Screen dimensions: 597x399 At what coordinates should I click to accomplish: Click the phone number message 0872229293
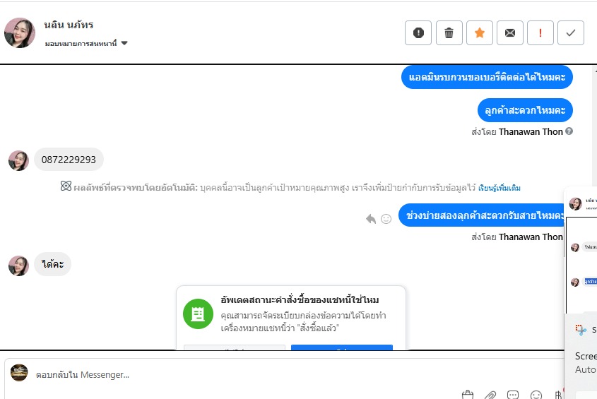click(x=69, y=160)
